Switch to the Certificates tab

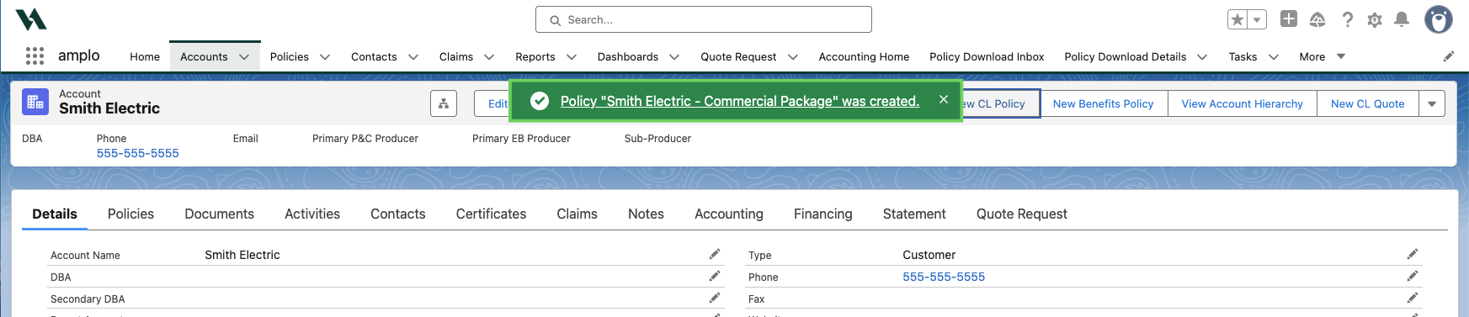tap(491, 214)
